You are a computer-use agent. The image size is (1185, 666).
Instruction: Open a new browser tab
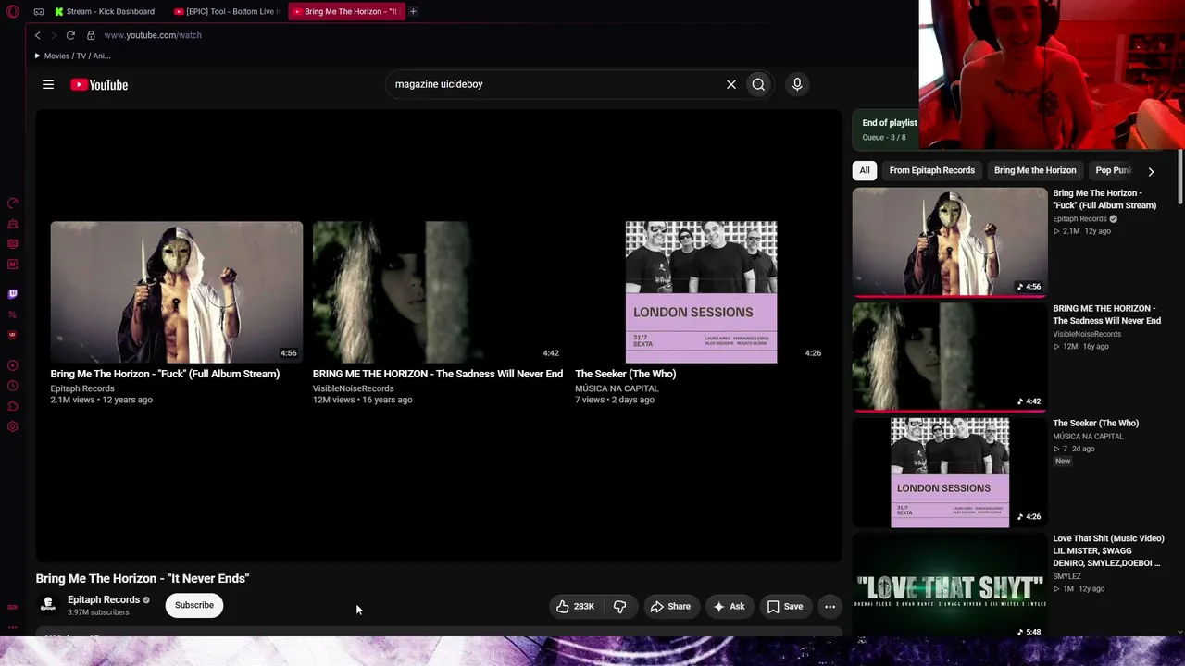413,11
